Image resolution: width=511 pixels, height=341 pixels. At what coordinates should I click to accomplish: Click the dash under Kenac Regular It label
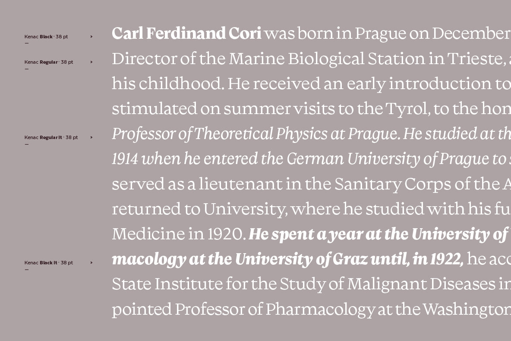pyautogui.click(x=27, y=144)
